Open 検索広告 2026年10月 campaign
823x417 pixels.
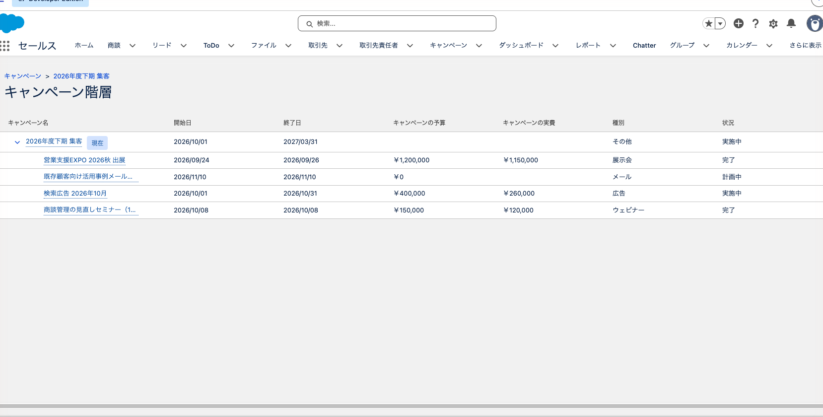click(75, 193)
